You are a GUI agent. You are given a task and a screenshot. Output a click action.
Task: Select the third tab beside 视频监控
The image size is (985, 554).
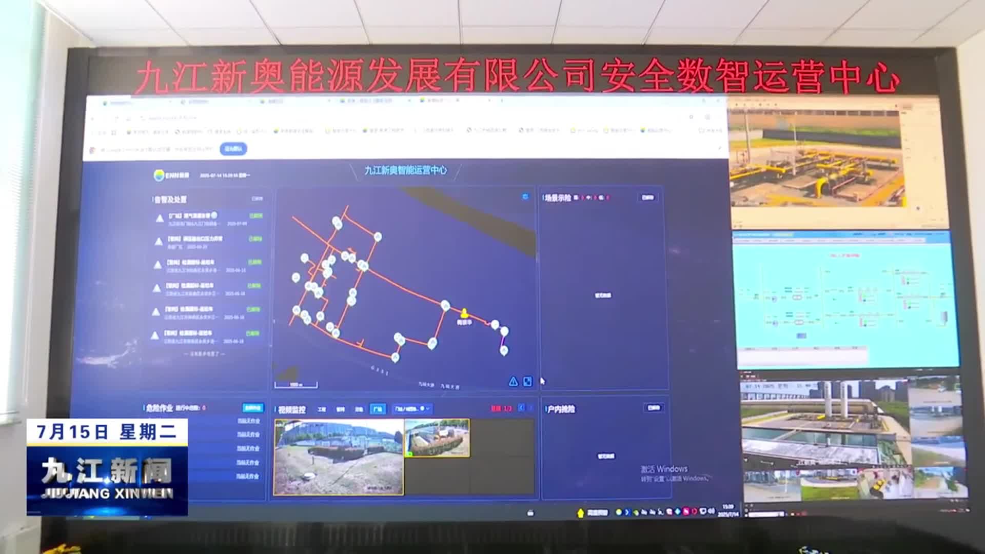click(x=359, y=409)
